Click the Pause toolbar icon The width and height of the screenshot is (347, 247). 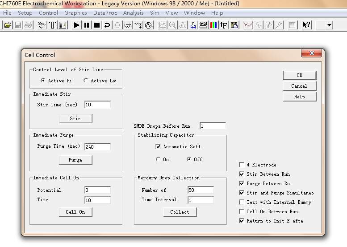[87, 25]
